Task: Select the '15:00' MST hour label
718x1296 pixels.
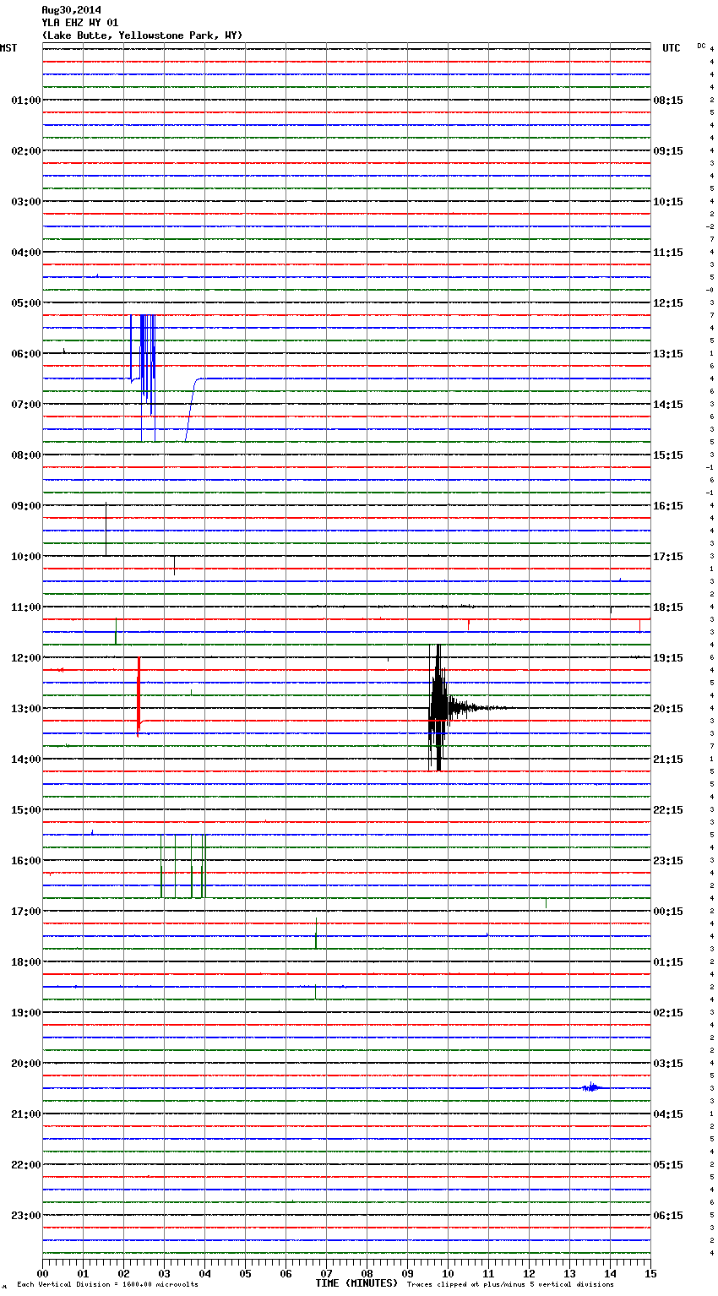Action: pos(25,810)
